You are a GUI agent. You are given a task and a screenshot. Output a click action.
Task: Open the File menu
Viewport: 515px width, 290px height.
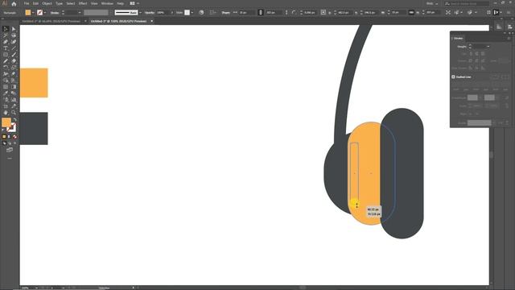(x=27, y=3)
